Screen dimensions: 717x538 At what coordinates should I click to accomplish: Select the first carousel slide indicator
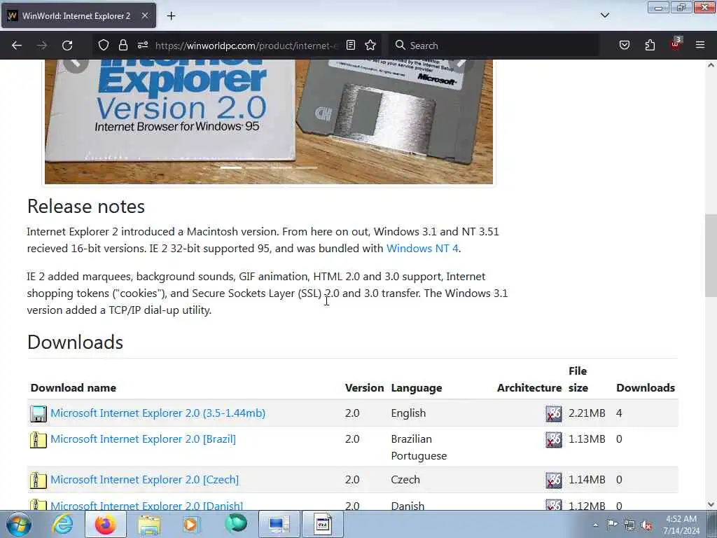(x=231, y=168)
